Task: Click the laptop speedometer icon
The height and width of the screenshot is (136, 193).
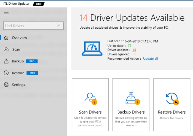Action: 92,49
